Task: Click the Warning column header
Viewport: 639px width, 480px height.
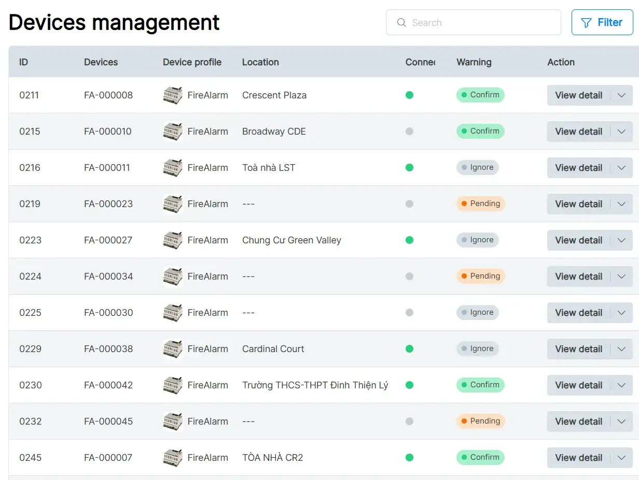Action: [x=474, y=62]
